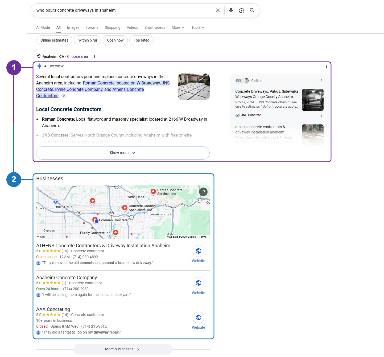The width and height of the screenshot is (384, 357).
Task: Open the Website globe icon for ATHENS Concrete Contractors
Action: [x=199, y=251]
